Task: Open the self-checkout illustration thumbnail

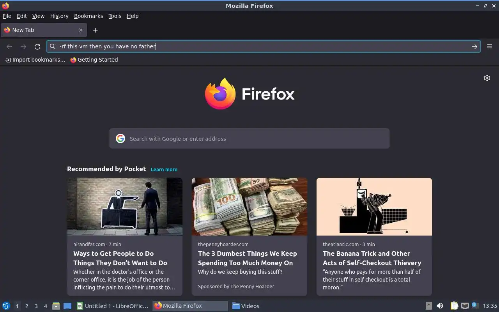Action: [374, 207]
